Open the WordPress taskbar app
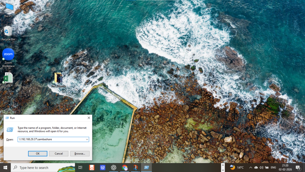 [103, 168]
